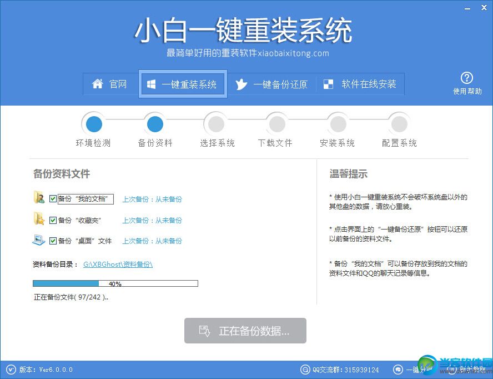
Task: Click the 安装系统 step circle
Action: coord(338,124)
